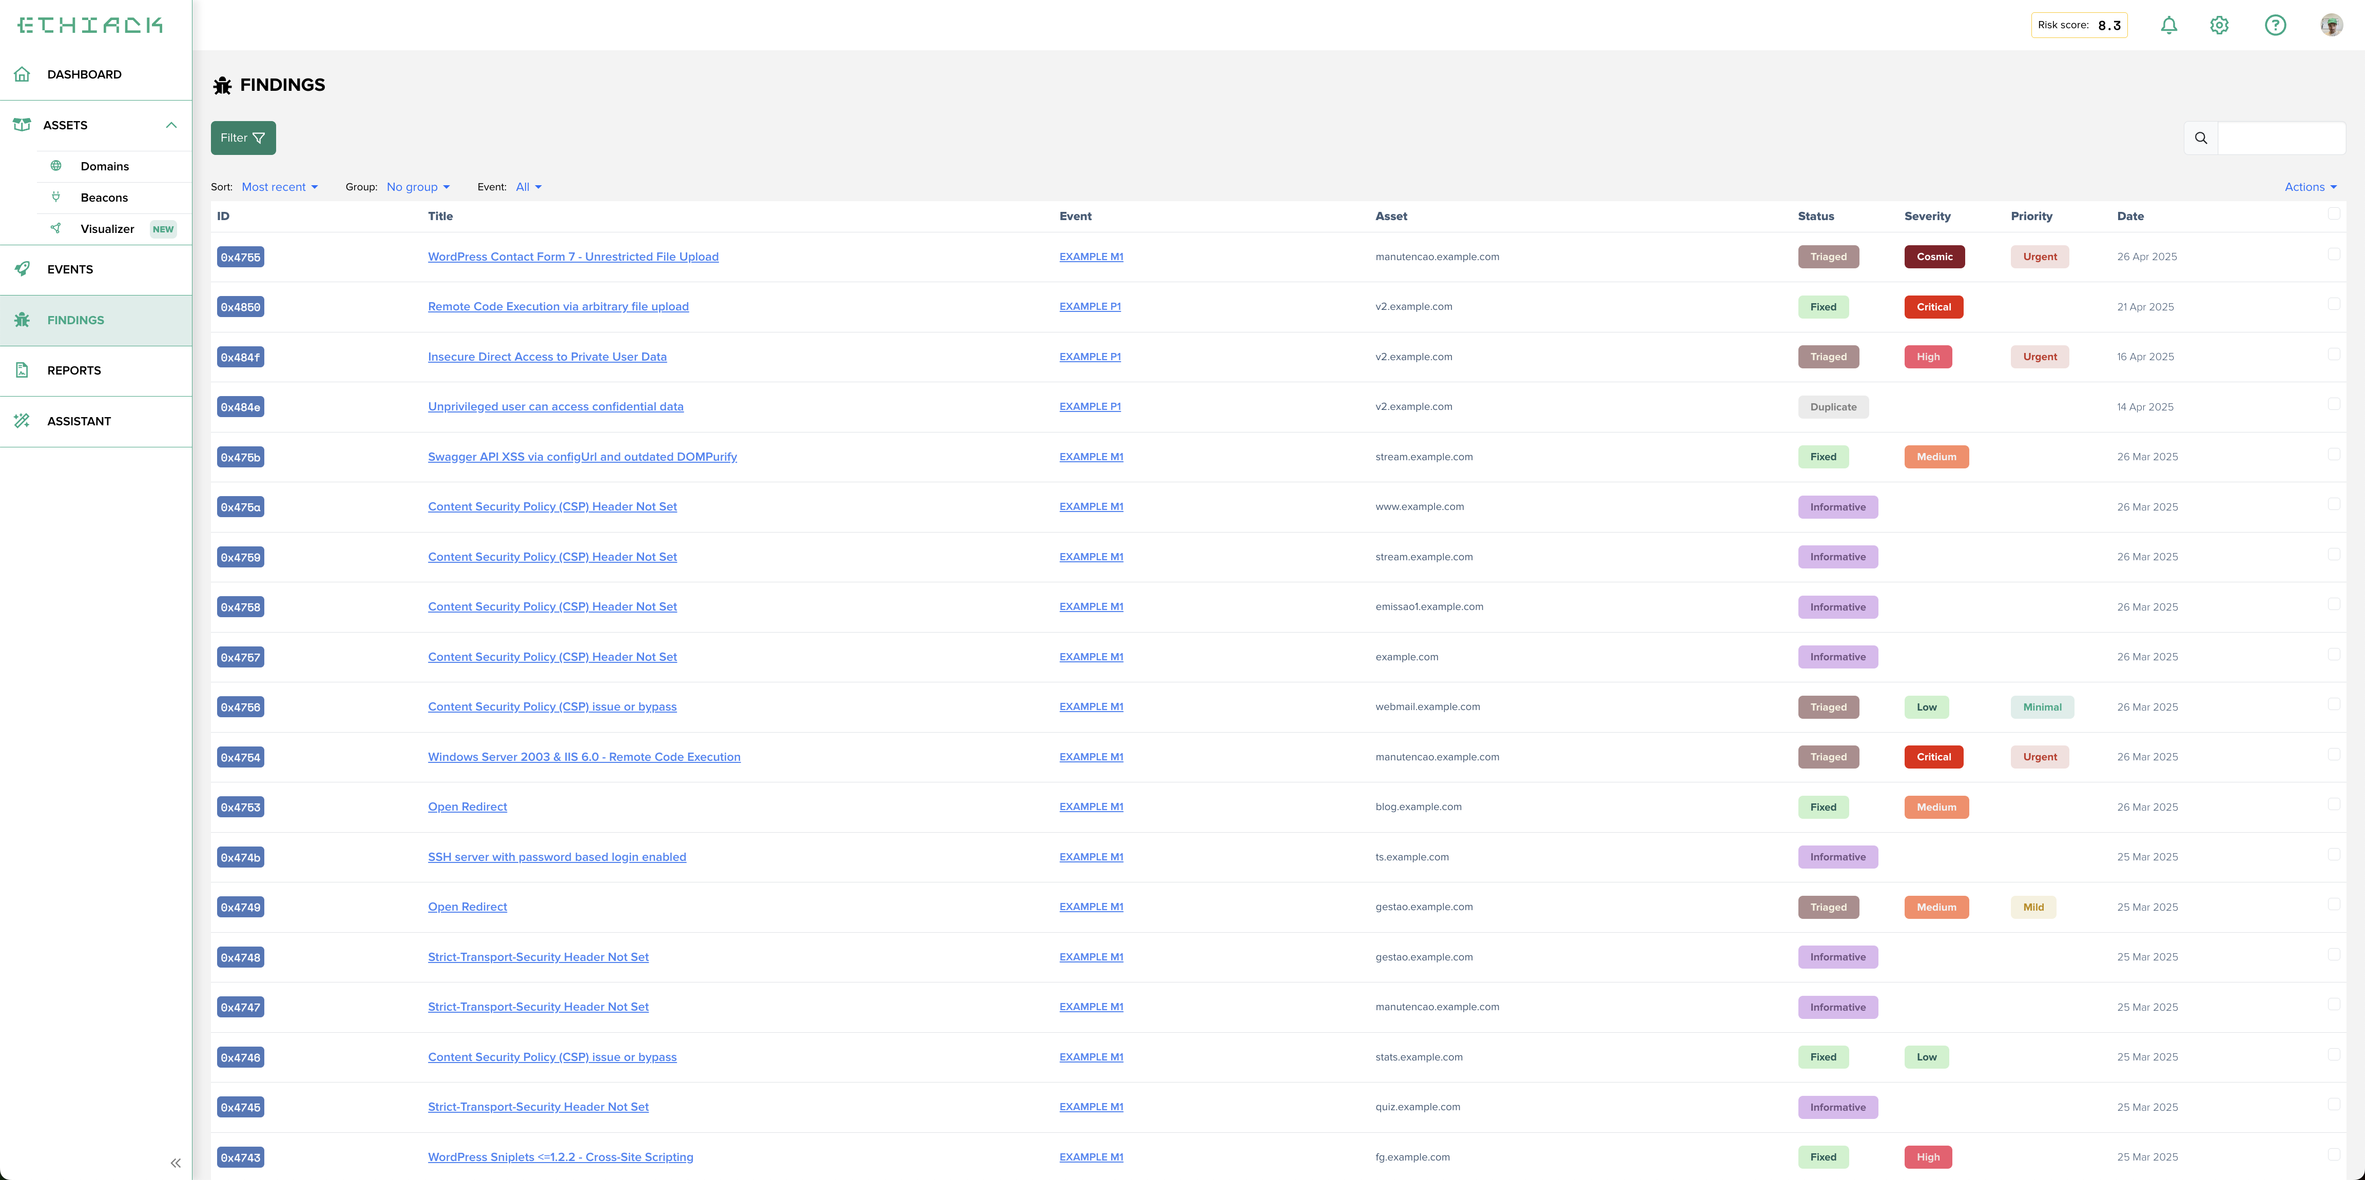Open settings via the gear icon

[2219, 26]
